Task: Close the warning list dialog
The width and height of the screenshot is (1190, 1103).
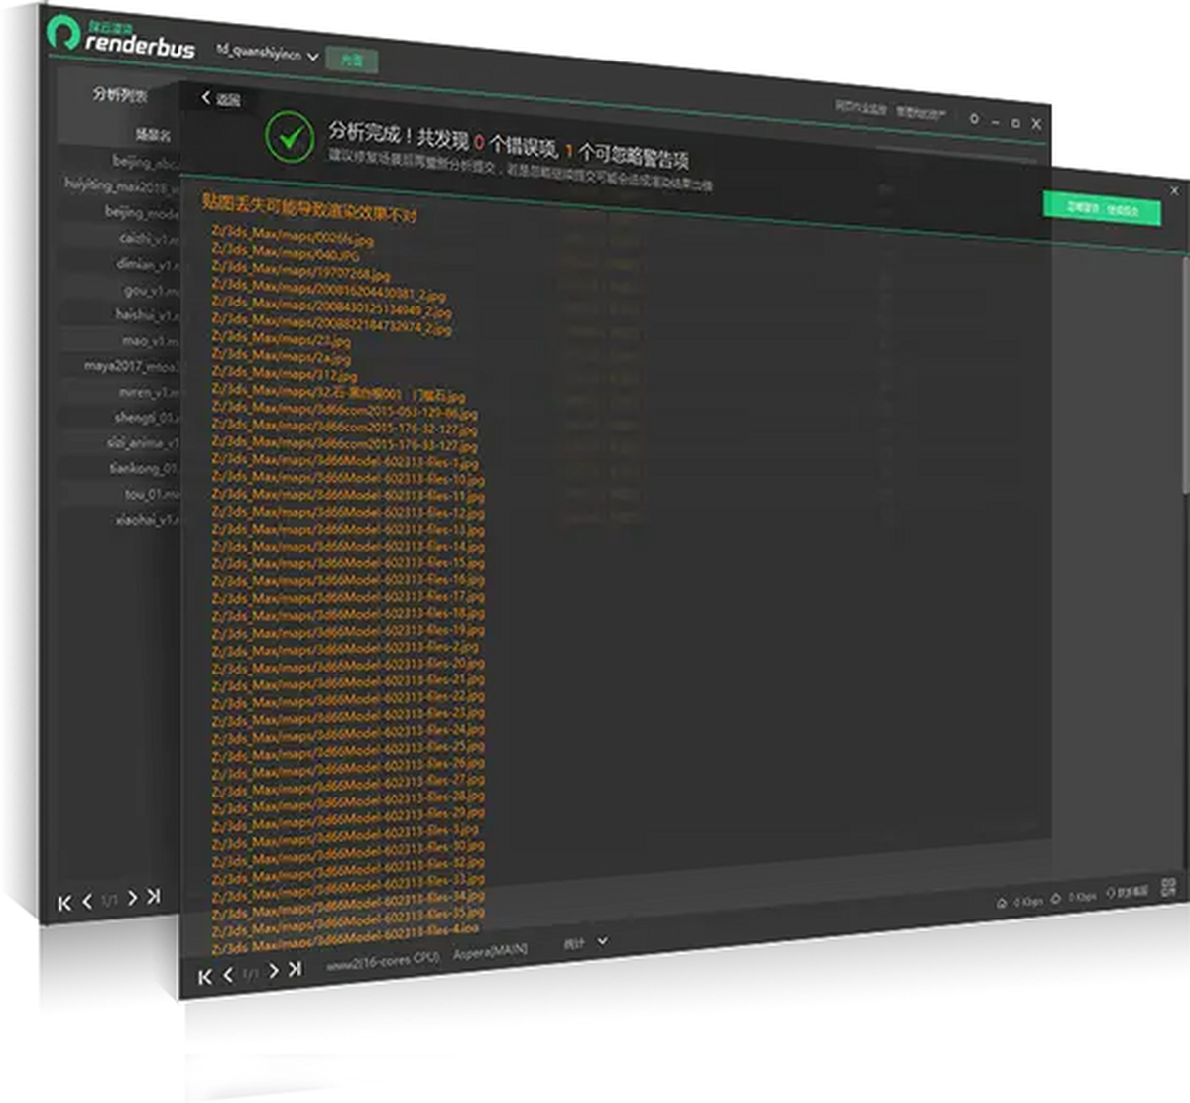Action: point(1174,190)
